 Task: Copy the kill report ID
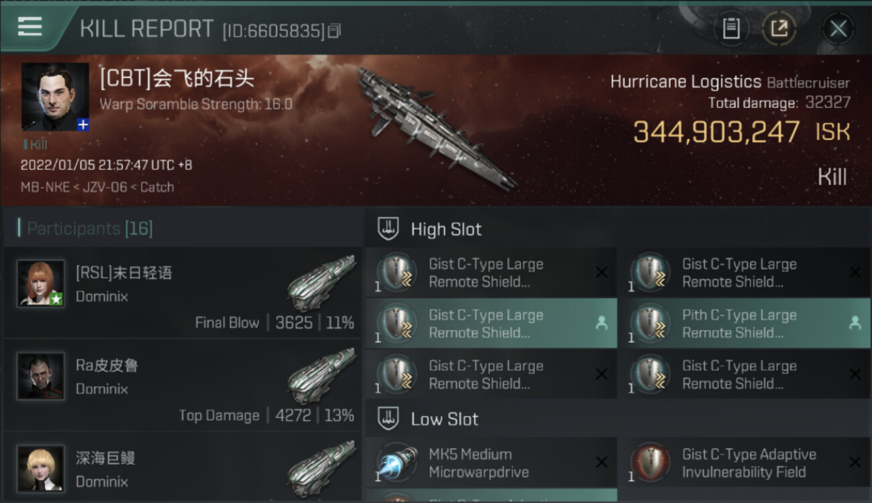coord(334,30)
